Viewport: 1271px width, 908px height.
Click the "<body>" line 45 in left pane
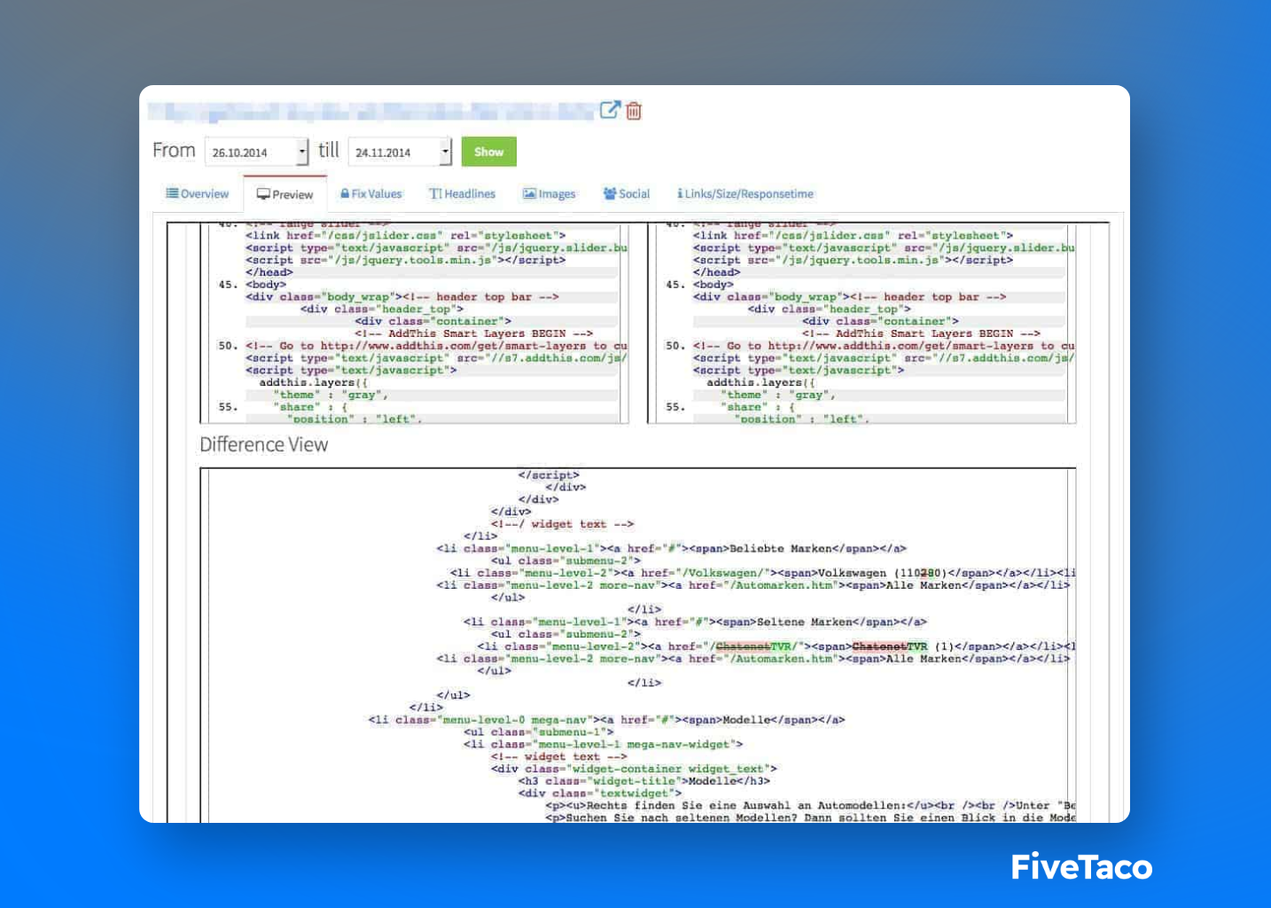266,285
